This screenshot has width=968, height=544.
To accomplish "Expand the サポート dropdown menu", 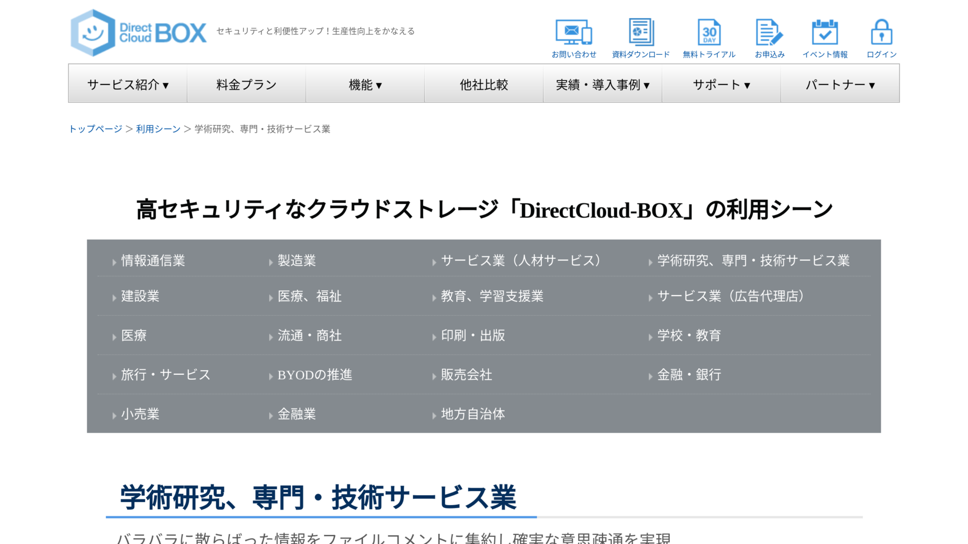I will click(721, 84).
